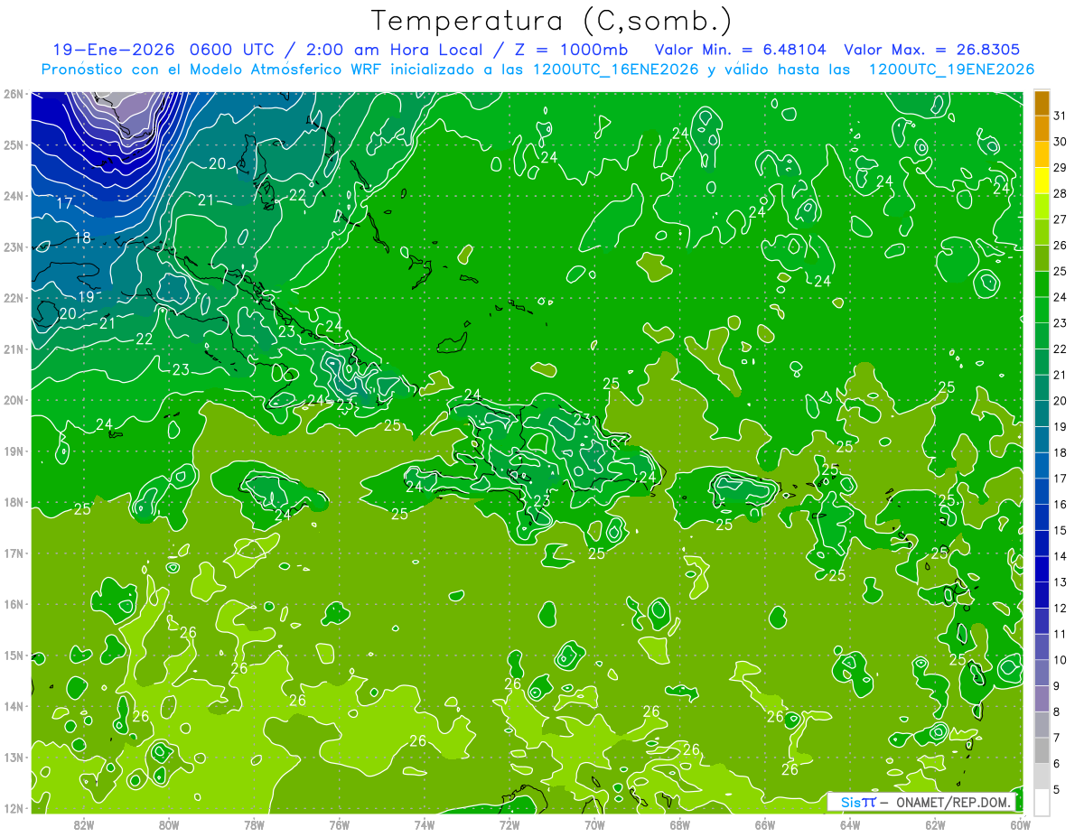
Task: Click the 15N latitude axis label
Action: coord(13,656)
